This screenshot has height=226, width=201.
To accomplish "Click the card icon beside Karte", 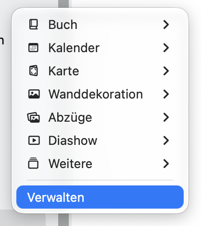I will coord(34,71).
